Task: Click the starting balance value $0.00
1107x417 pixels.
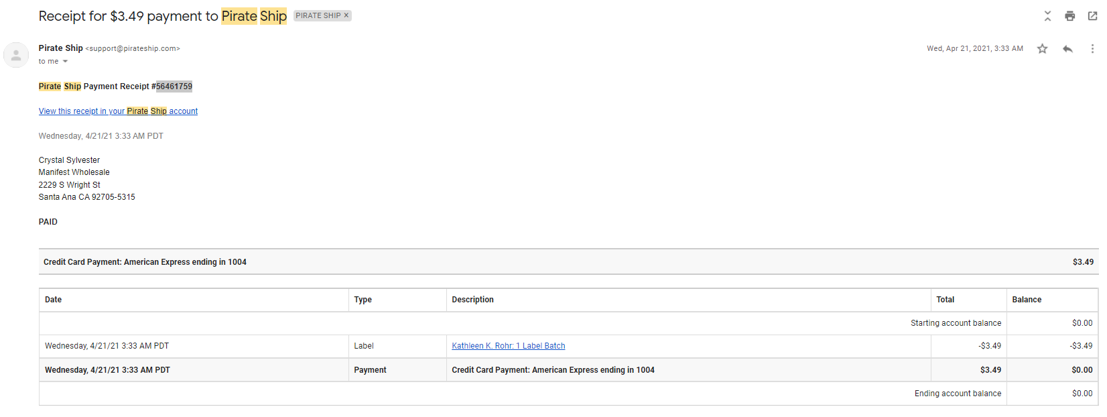Action: click(1082, 323)
